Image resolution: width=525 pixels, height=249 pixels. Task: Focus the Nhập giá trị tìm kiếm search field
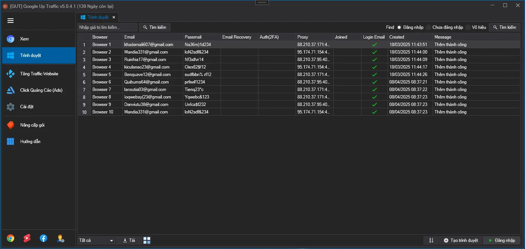107,27
